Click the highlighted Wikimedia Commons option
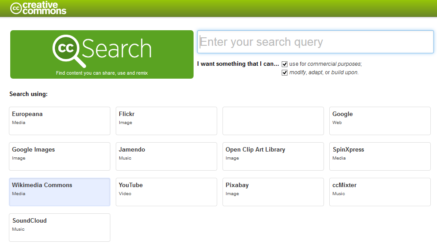The width and height of the screenshot is (437, 248). 59,192
